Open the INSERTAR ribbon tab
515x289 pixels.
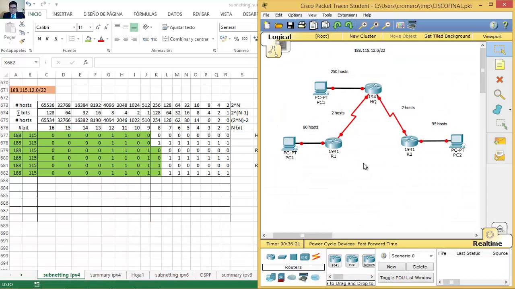pos(62,14)
